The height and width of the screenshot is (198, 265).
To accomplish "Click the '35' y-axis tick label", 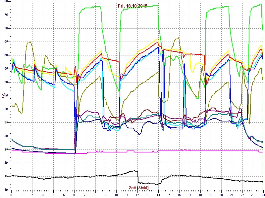I will click(x=6, y=122).
